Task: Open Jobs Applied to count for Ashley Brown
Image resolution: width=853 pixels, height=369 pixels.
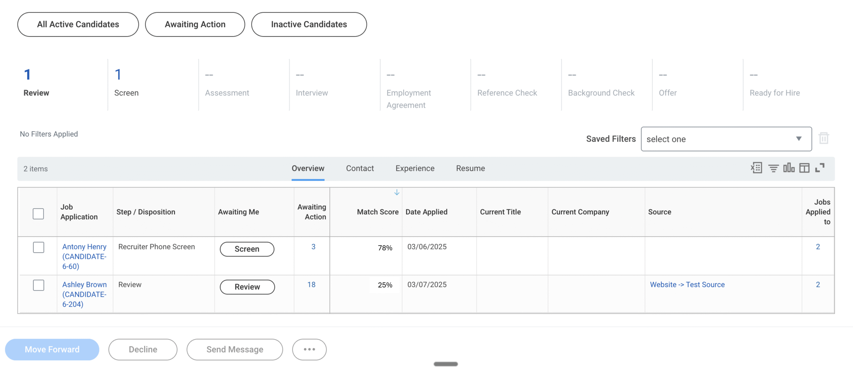Action: 818,284
